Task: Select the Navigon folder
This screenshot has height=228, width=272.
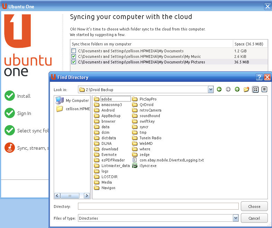Action: click(x=105, y=188)
